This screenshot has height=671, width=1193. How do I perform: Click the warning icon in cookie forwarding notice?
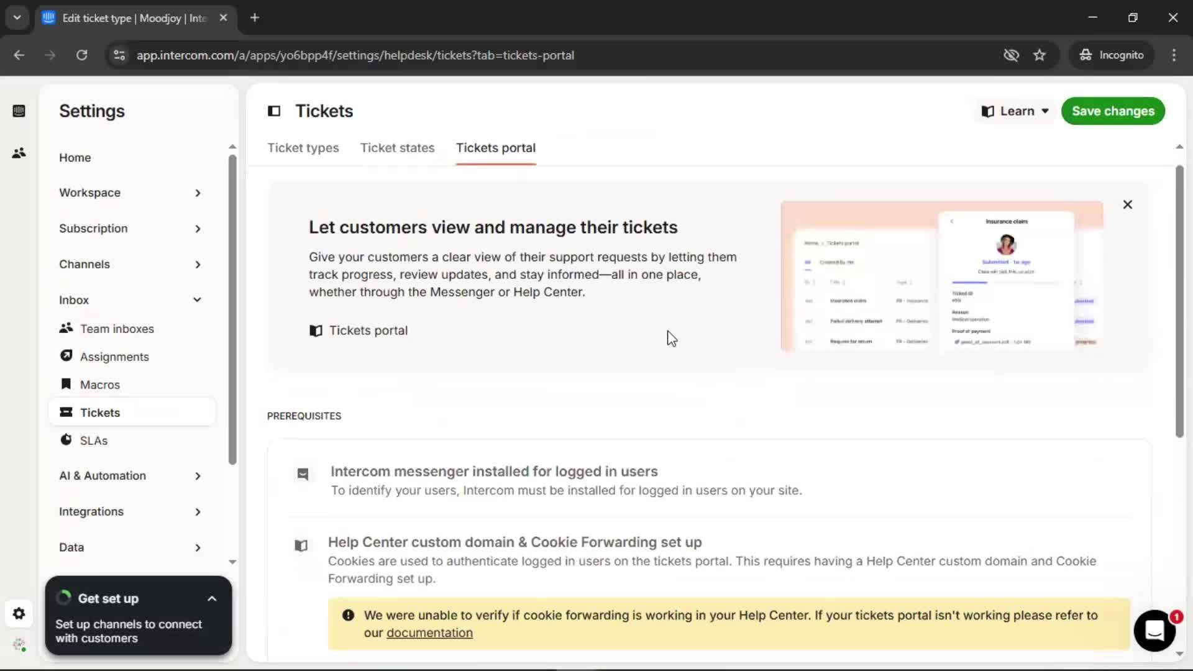[348, 615]
